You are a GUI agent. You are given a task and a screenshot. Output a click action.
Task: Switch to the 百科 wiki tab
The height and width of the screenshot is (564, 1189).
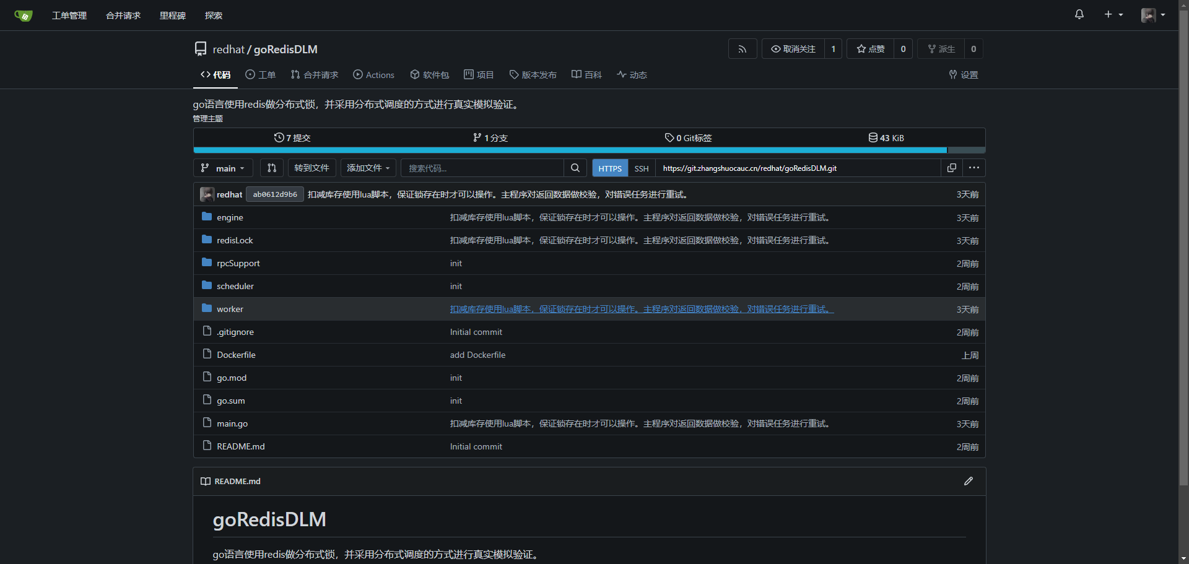(x=586, y=75)
